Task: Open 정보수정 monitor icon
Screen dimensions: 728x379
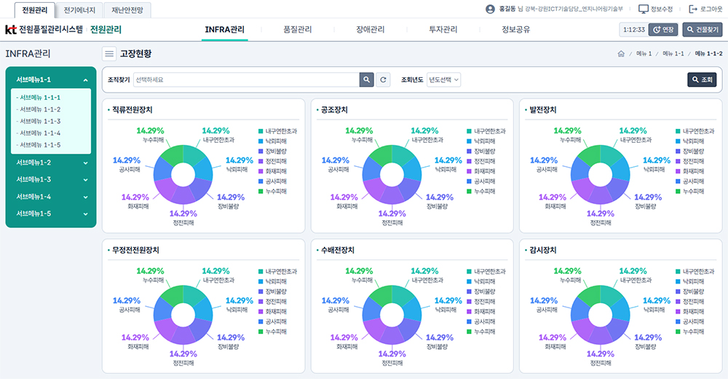Action: (x=643, y=9)
